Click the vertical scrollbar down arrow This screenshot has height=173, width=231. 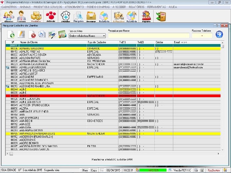click(x=222, y=150)
